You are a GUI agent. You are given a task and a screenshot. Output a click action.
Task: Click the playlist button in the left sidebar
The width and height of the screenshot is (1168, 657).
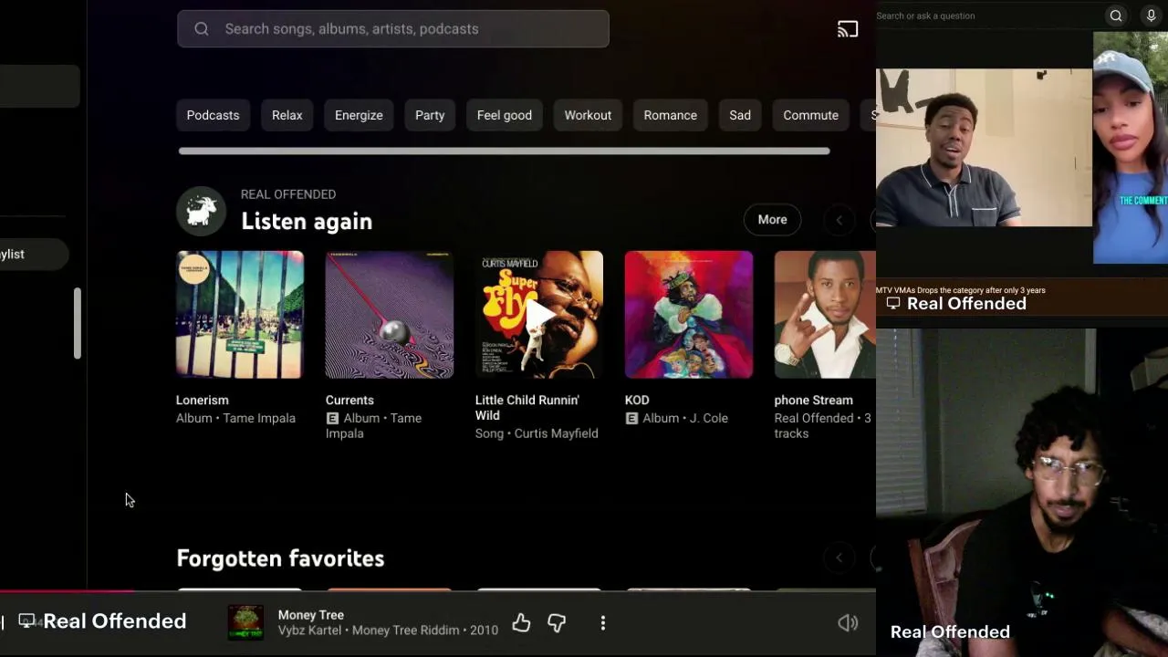(x=33, y=255)
